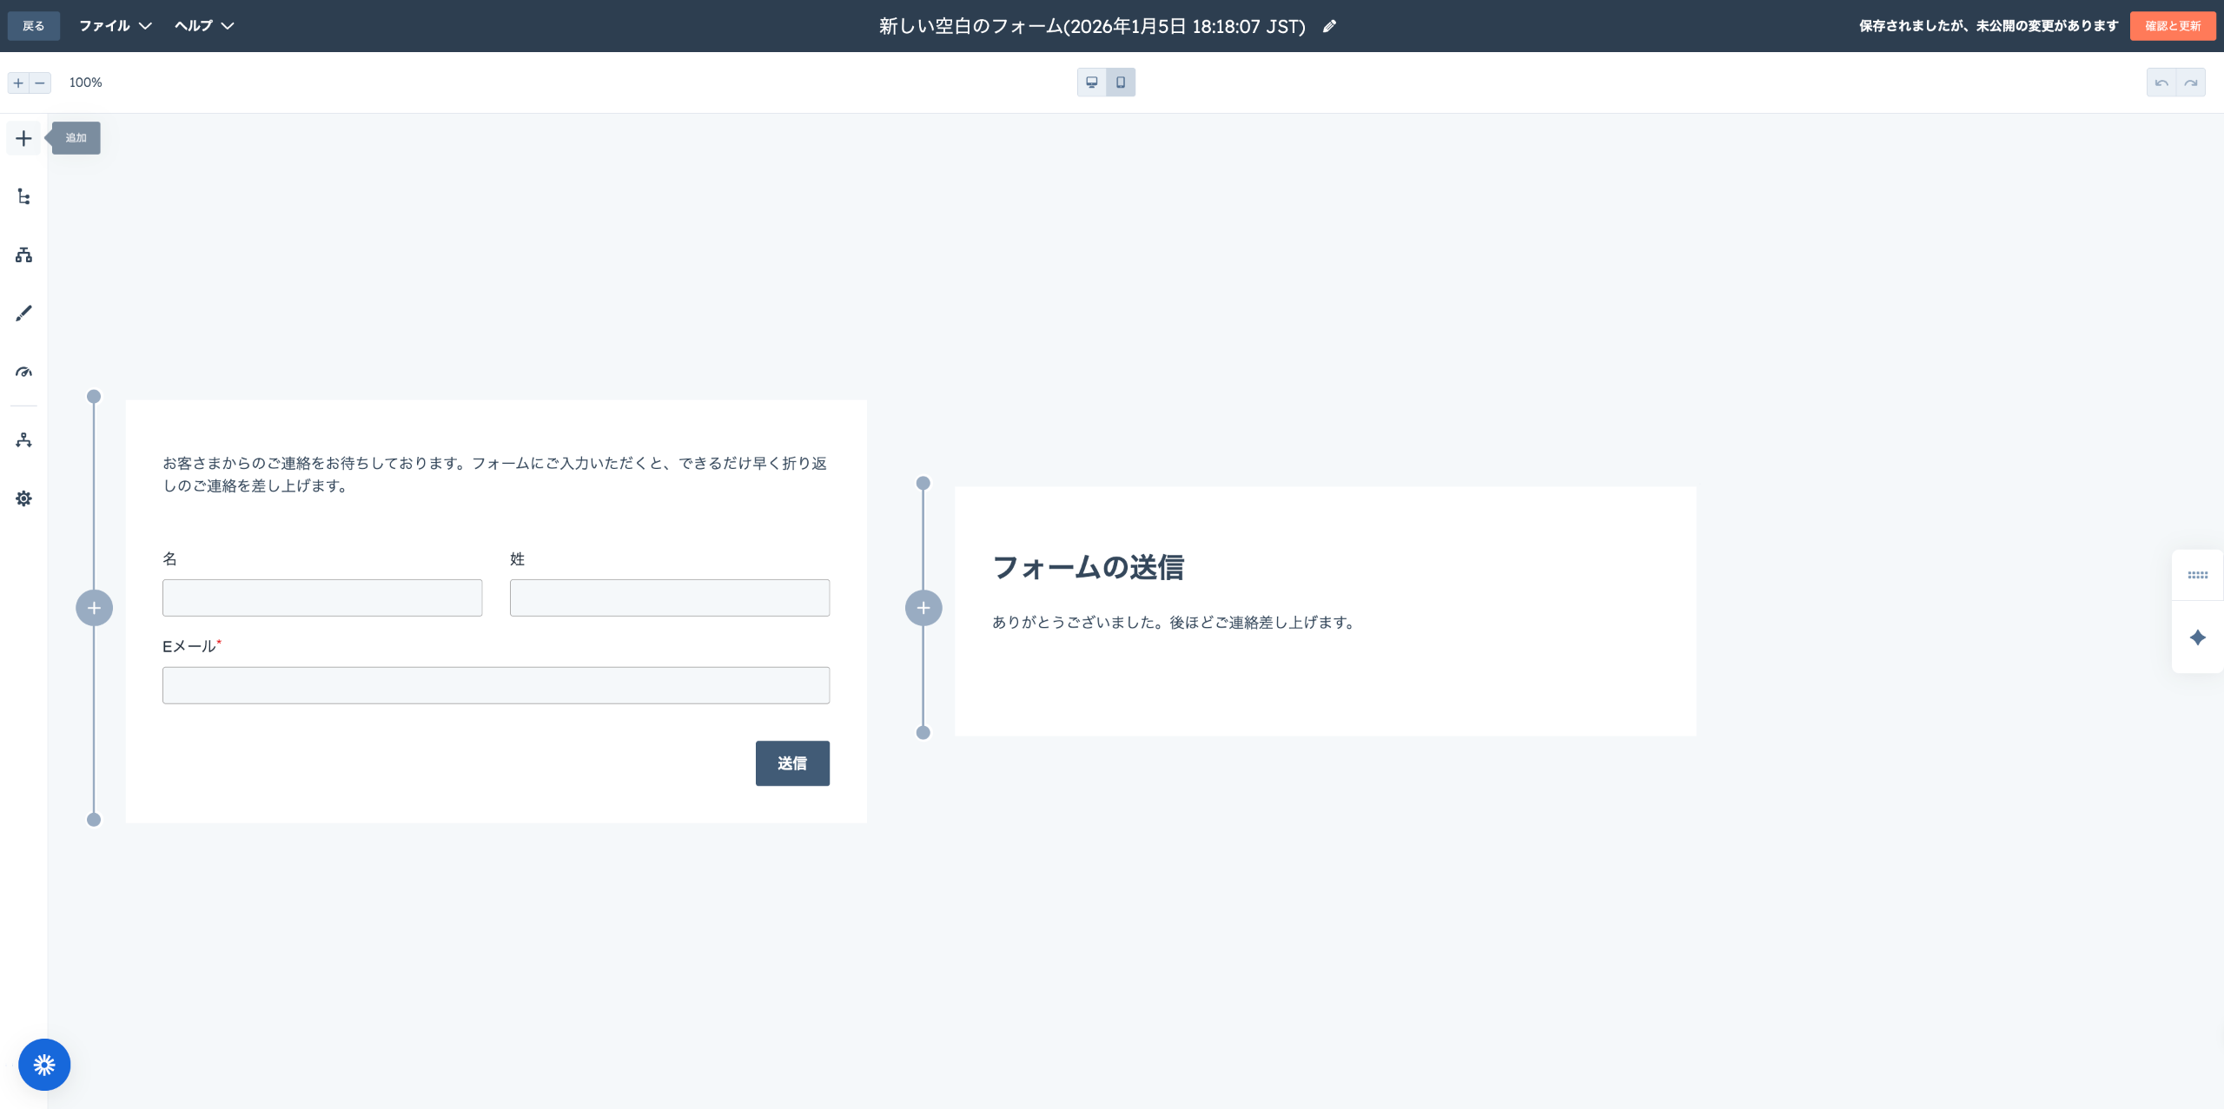
Task: Click the undo arrow button
Action: [x=2161, y=83]
